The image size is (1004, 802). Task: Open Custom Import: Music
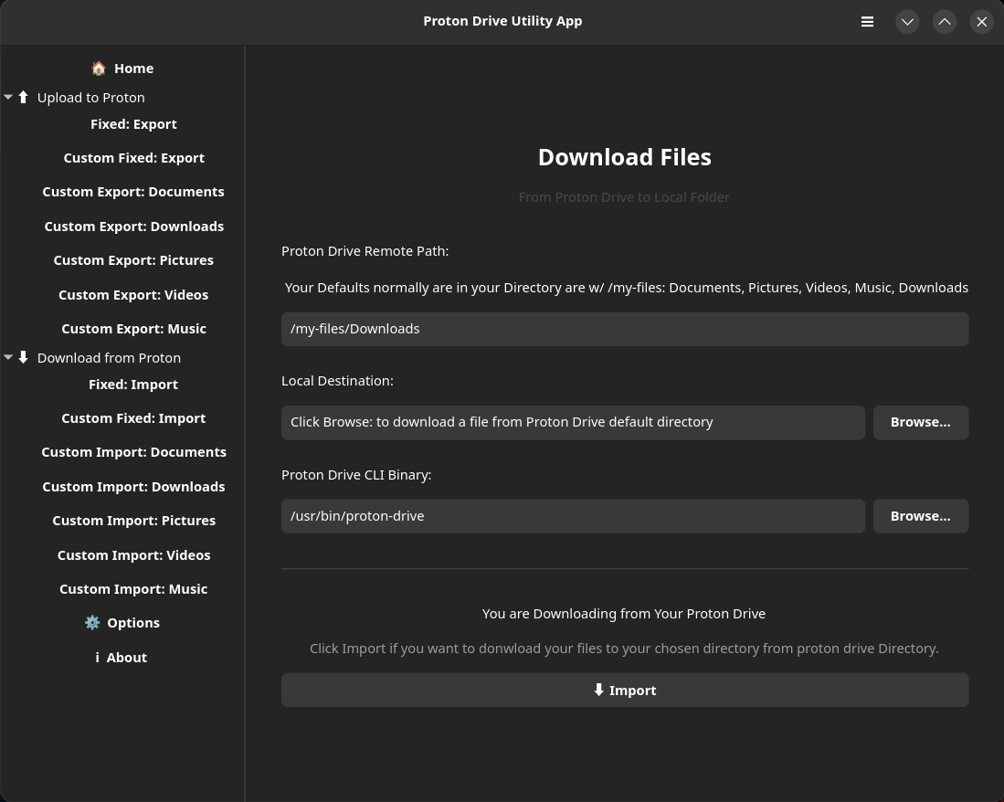tap(133, 589)
